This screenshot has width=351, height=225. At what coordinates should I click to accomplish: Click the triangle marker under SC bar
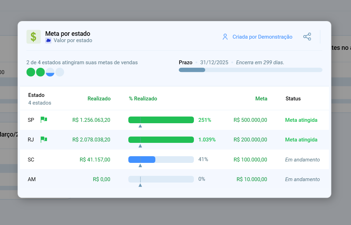pos(140,165)
